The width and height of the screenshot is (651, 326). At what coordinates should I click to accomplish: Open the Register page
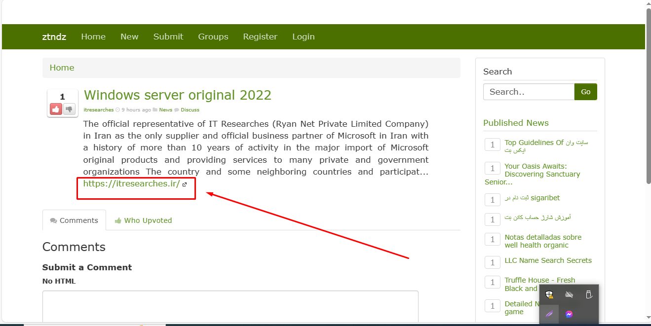point(260,36)
